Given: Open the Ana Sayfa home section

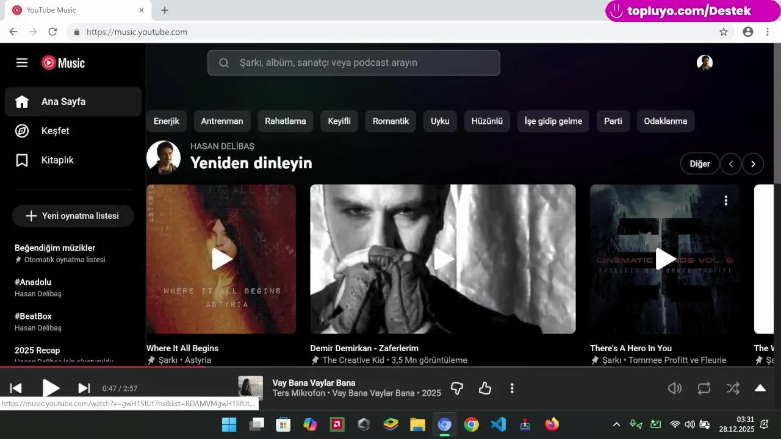Looking at the screenshot, I should (73, 102).
